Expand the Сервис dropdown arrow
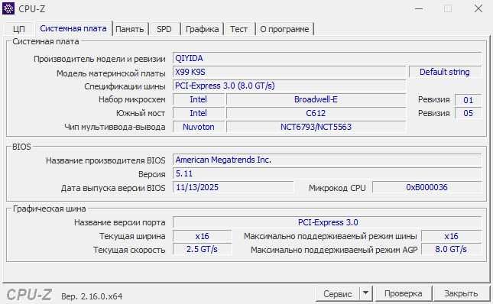Viewport: 493px width, 304px height. (365, 293)
